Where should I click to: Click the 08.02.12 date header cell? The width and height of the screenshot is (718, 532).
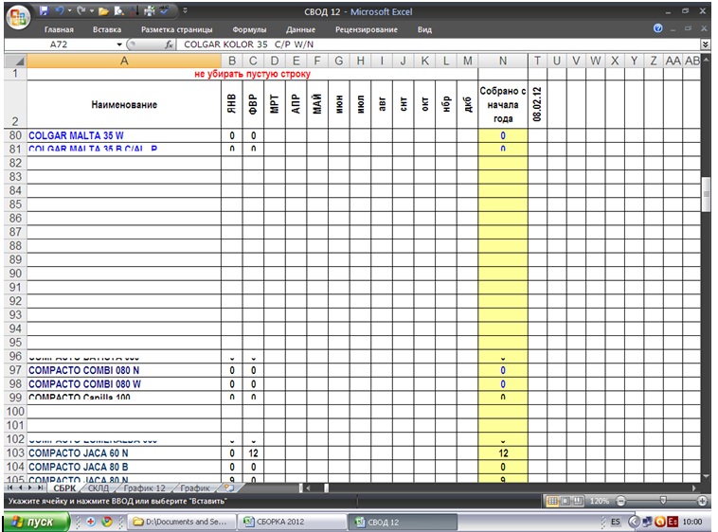coord(537,105)
